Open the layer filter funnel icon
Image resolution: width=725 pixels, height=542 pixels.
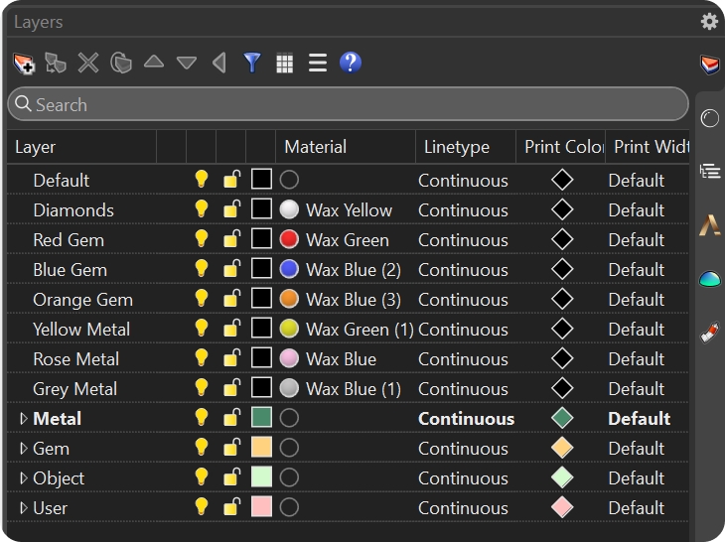click(x=252, y=64)
